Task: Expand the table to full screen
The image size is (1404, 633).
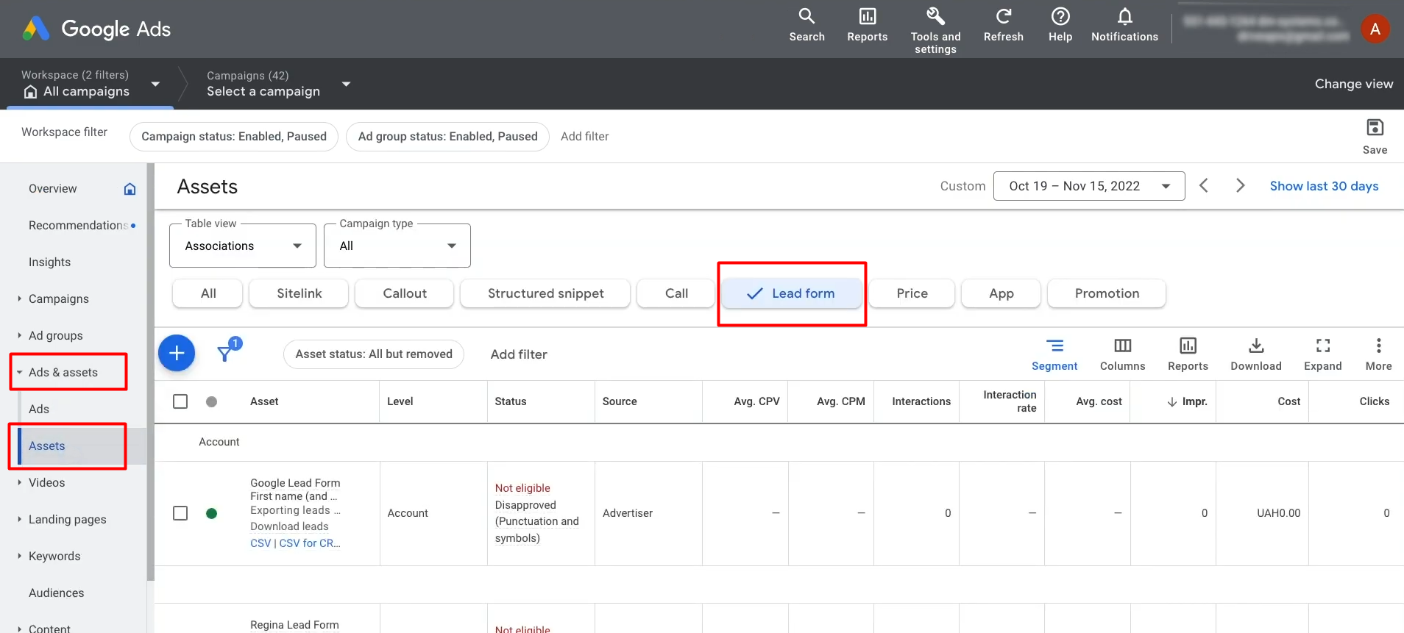Action: (1322, 354)
